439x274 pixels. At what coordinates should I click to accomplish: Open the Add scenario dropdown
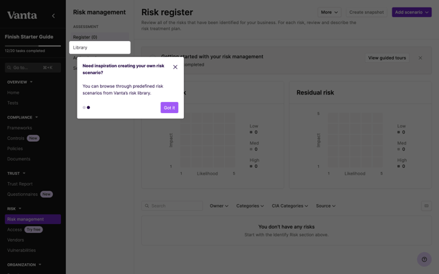click(x=412, y=12)
